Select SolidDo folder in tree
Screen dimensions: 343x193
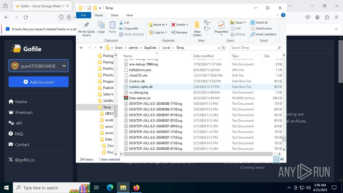pyautogui.click(x=106, y=101)
